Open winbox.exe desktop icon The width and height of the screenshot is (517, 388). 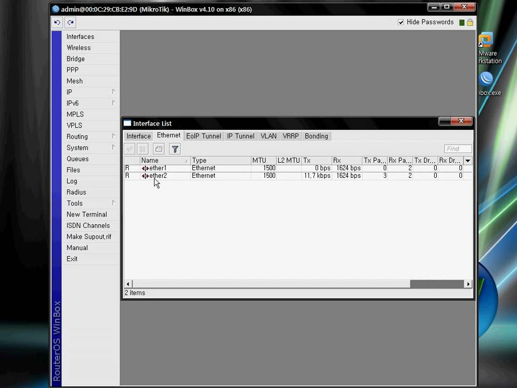click(x=490, y=84)
